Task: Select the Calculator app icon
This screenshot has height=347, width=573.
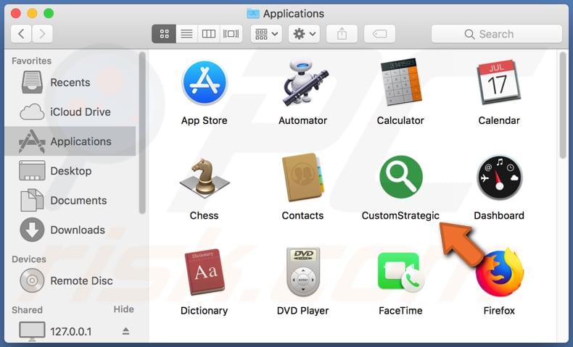Action: 401,83
